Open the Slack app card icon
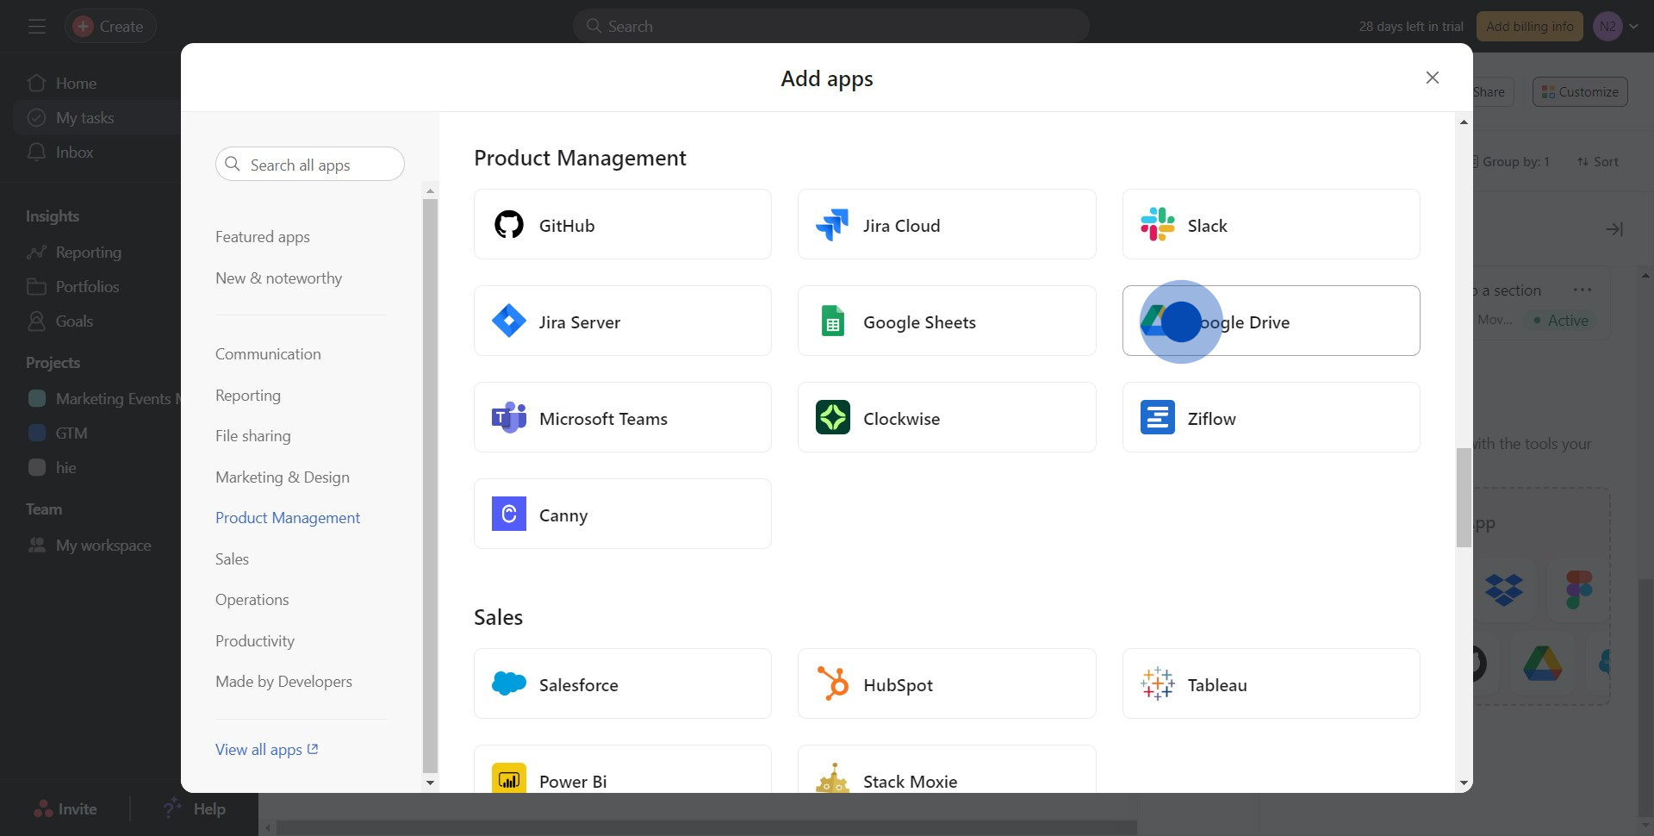This screenshot has width=1654, height=836. click(1157, 225)
